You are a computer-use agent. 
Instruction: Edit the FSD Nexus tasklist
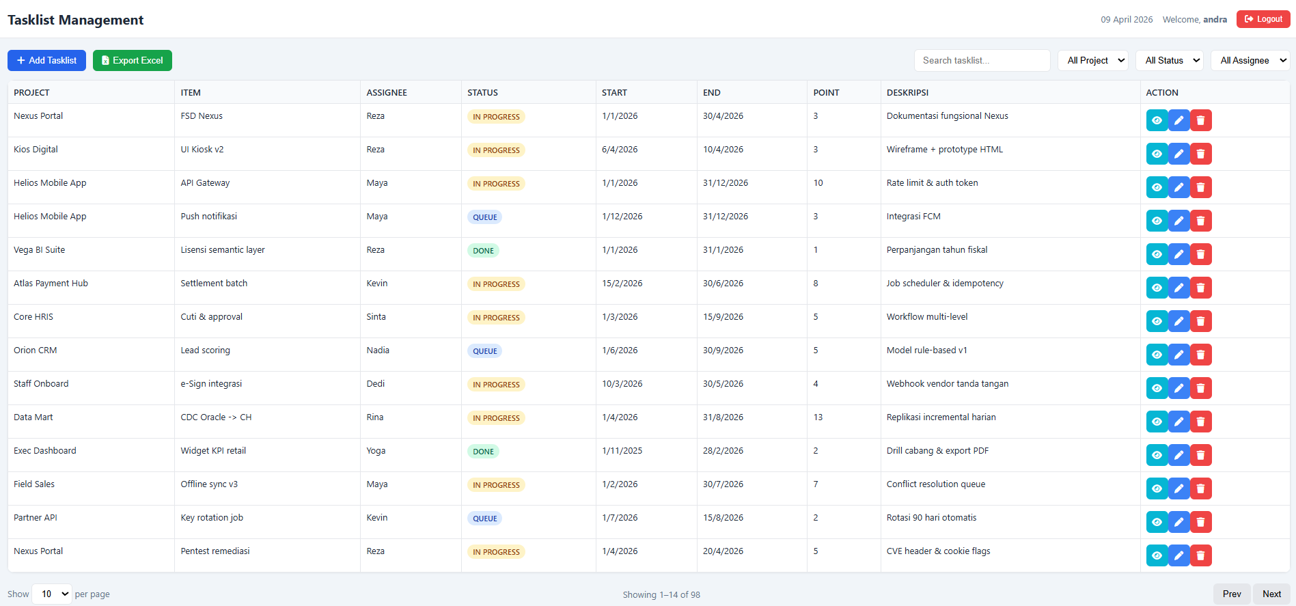[1178, 120]
